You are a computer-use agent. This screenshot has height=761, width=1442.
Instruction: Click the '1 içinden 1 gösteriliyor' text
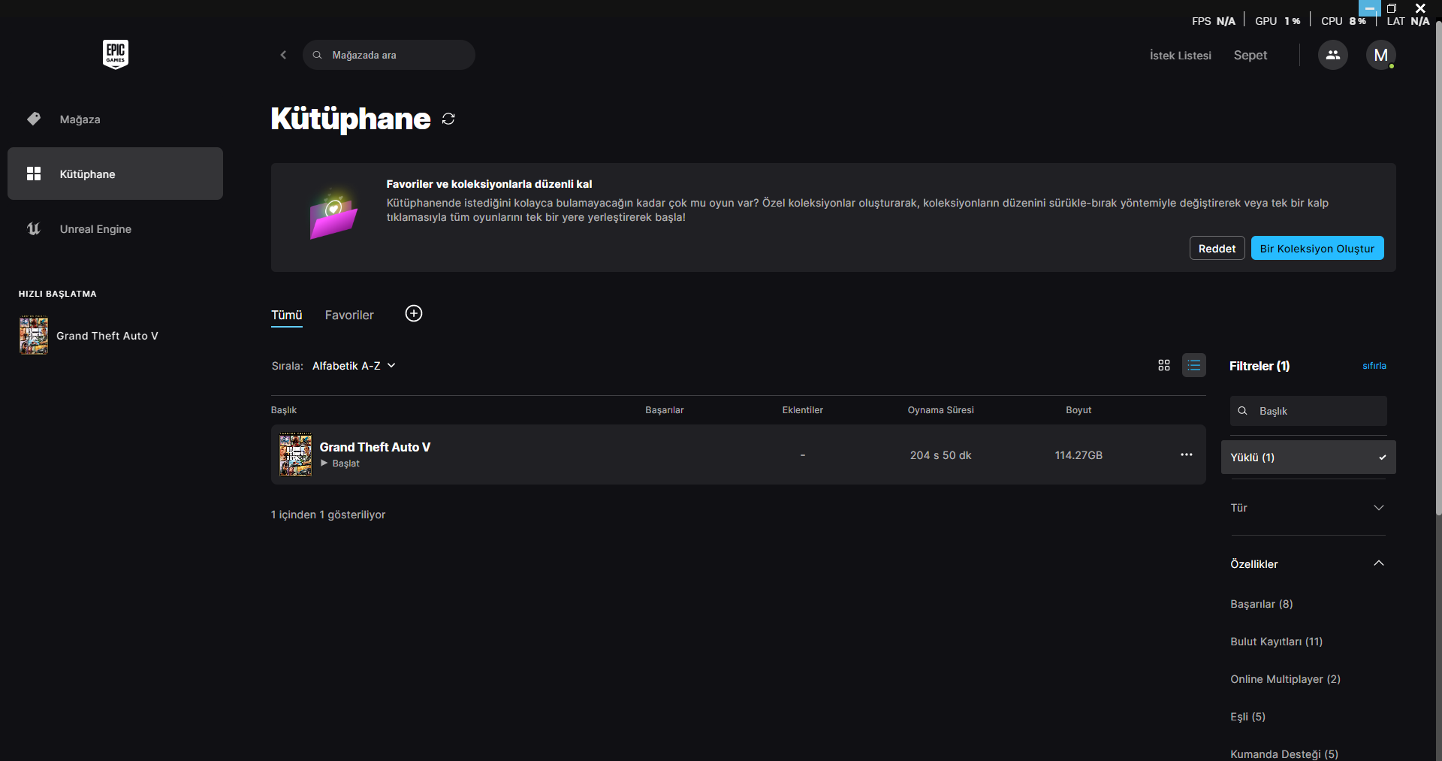pos(328,515)
